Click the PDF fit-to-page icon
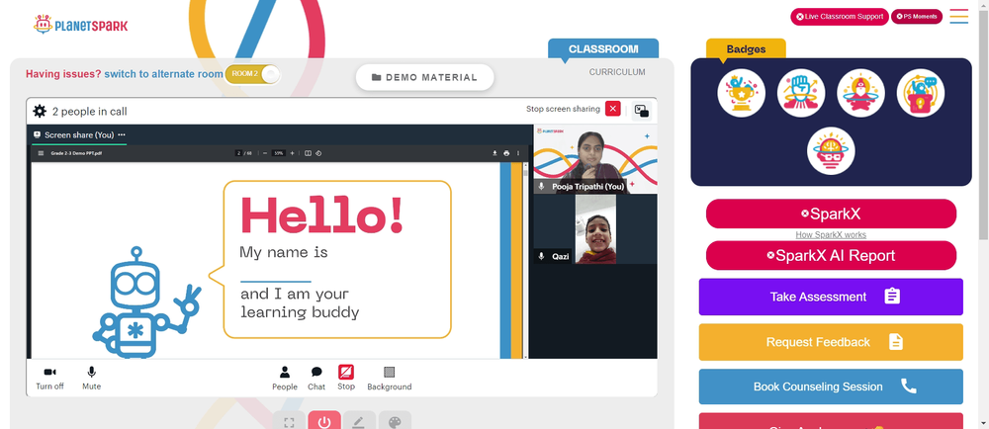989x429 pixels. [308, 153]
